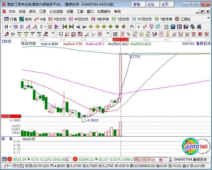Open the 公式选股 menu
Viewport: 212px width, 170px height.
[56, 12]
